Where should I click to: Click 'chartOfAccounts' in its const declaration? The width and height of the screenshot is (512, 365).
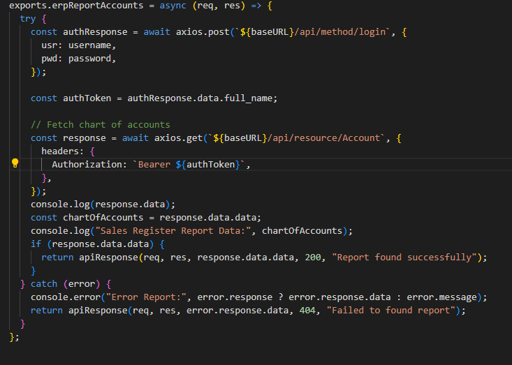(x=103, y=218)
